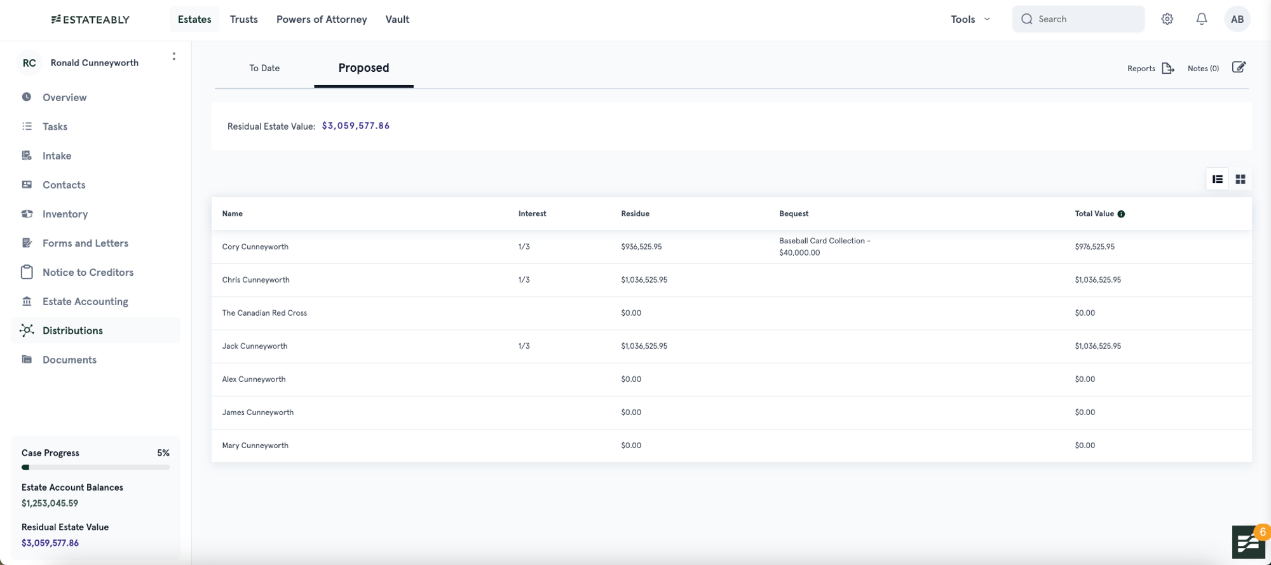The width and height of the screenshot is (1271, 565).
Task: Click the Reports export icon
Action: point(1168,68)
